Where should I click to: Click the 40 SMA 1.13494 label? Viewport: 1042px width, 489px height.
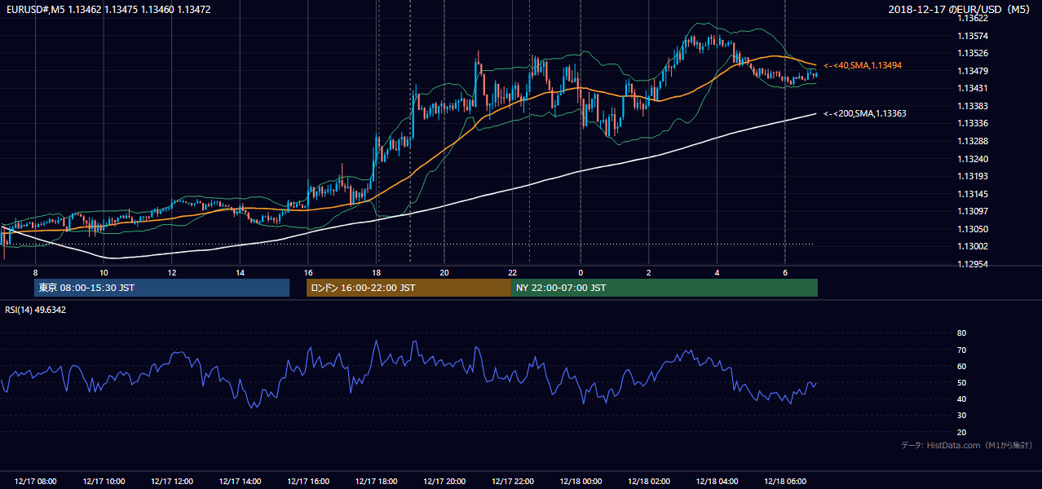[862, 65]
